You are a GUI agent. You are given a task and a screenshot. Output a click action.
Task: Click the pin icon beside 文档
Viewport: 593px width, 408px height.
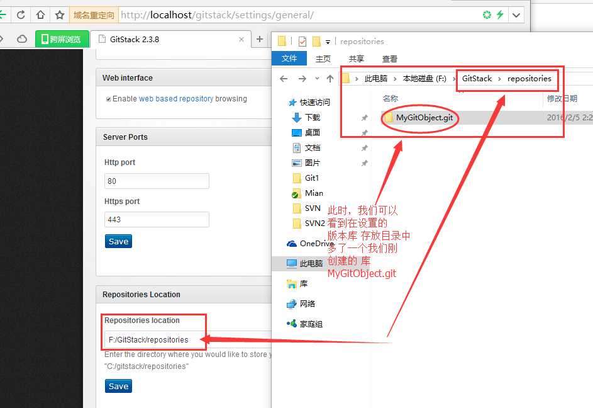365,148
